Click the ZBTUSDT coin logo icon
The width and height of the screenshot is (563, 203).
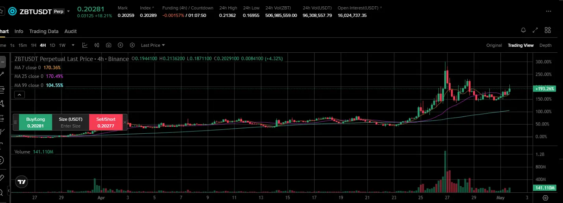coord(12,11)
